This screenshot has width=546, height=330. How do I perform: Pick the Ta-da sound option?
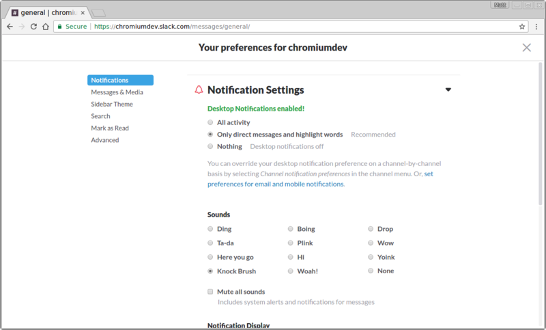tap(210, 243)
